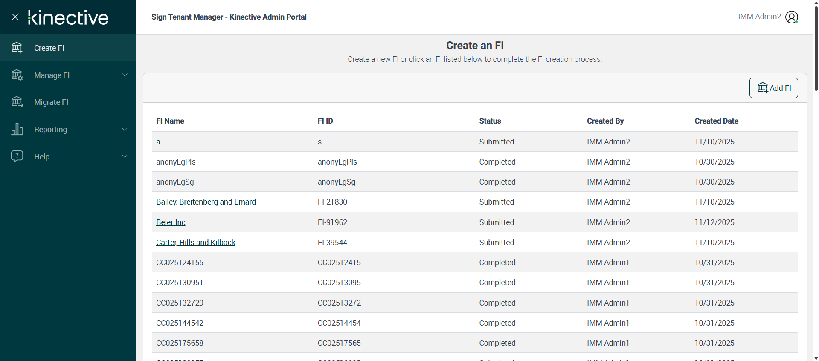The height and width of the screenshot is (361, 819).
Task: Click the Manage FI gear-bank icon
Action: point(17,75)
